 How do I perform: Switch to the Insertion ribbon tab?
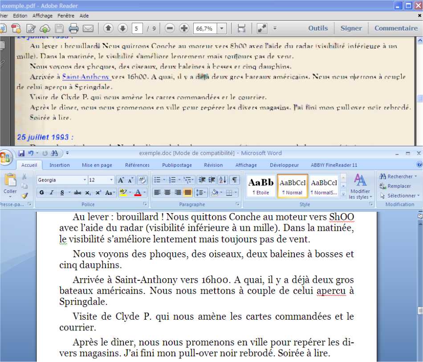(60, 165)
